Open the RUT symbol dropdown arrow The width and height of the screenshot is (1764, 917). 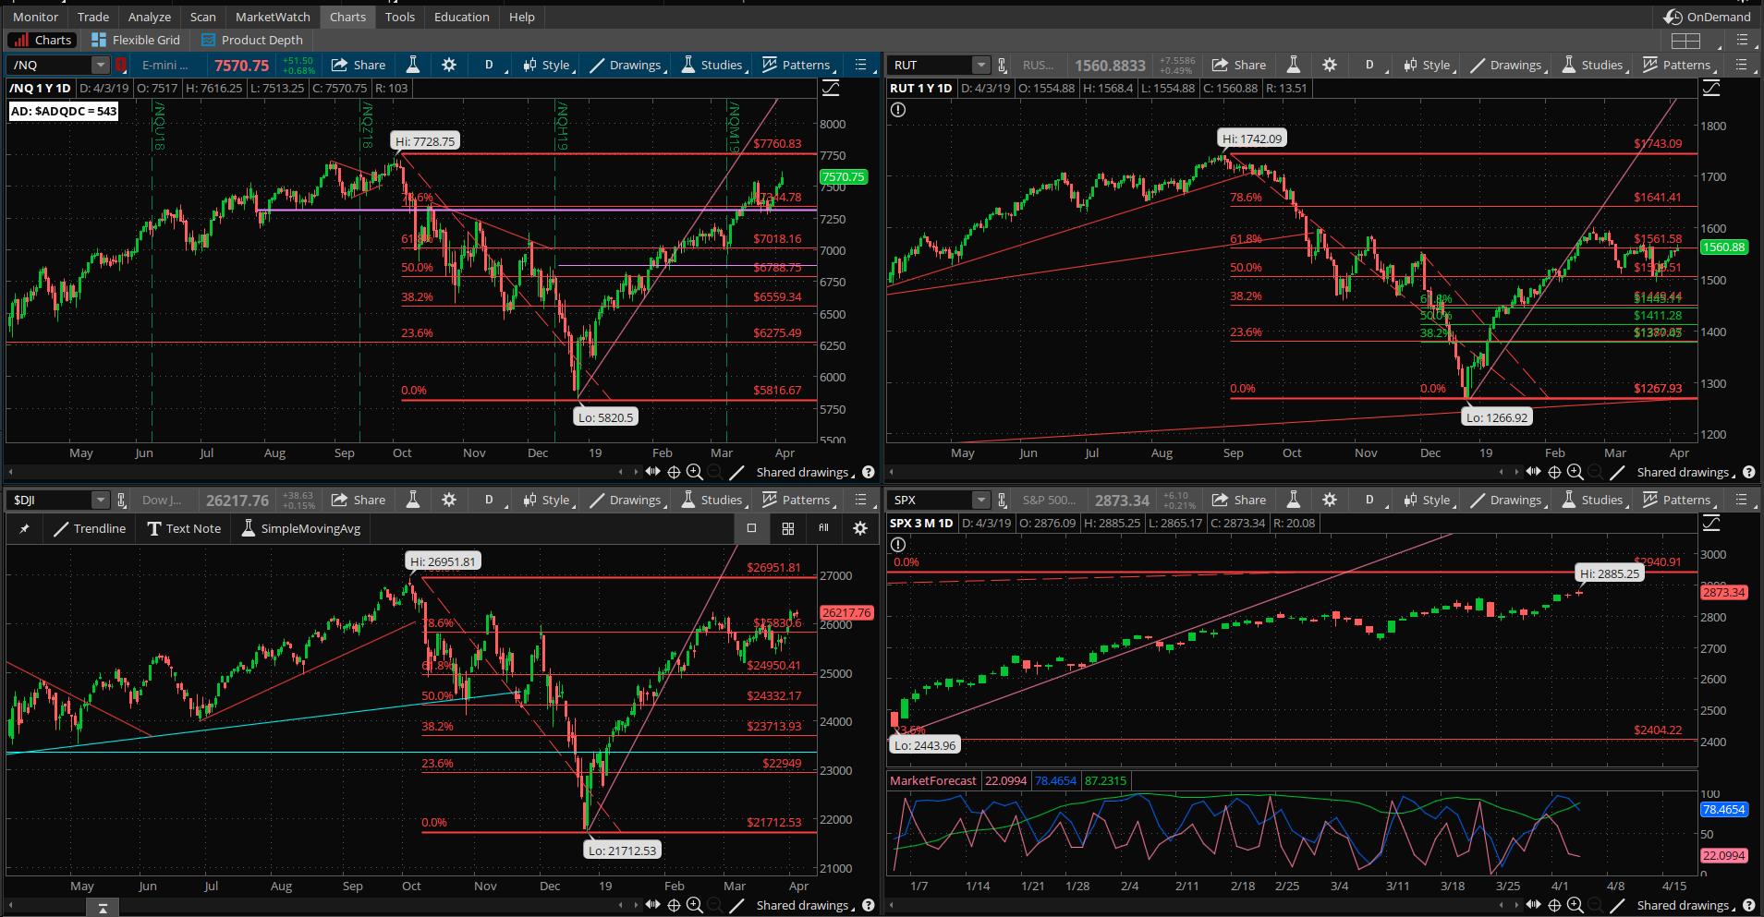(980, 65)
